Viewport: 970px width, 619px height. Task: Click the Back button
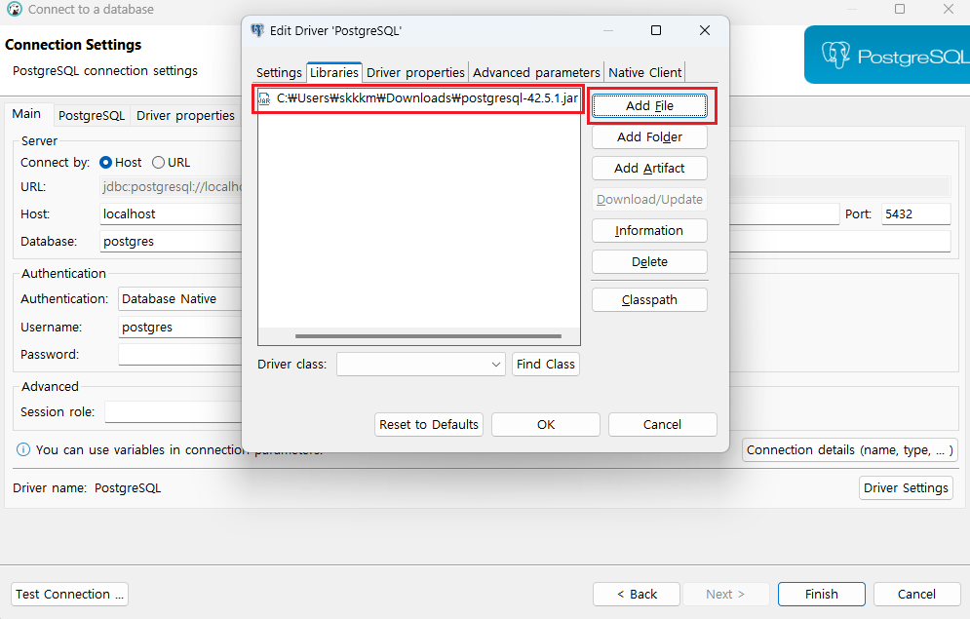(637, 595)
